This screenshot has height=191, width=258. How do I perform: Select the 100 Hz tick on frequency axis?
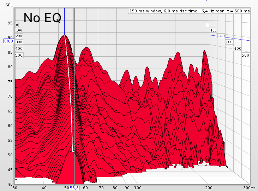[x=138, y=187]
